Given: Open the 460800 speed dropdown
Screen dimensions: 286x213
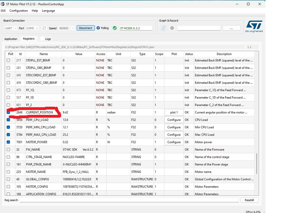Looking at the screenshot, I should [66, 28].
